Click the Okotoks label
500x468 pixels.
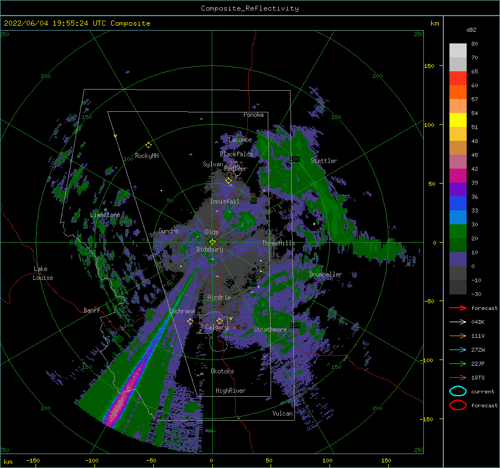pos(222,371)
